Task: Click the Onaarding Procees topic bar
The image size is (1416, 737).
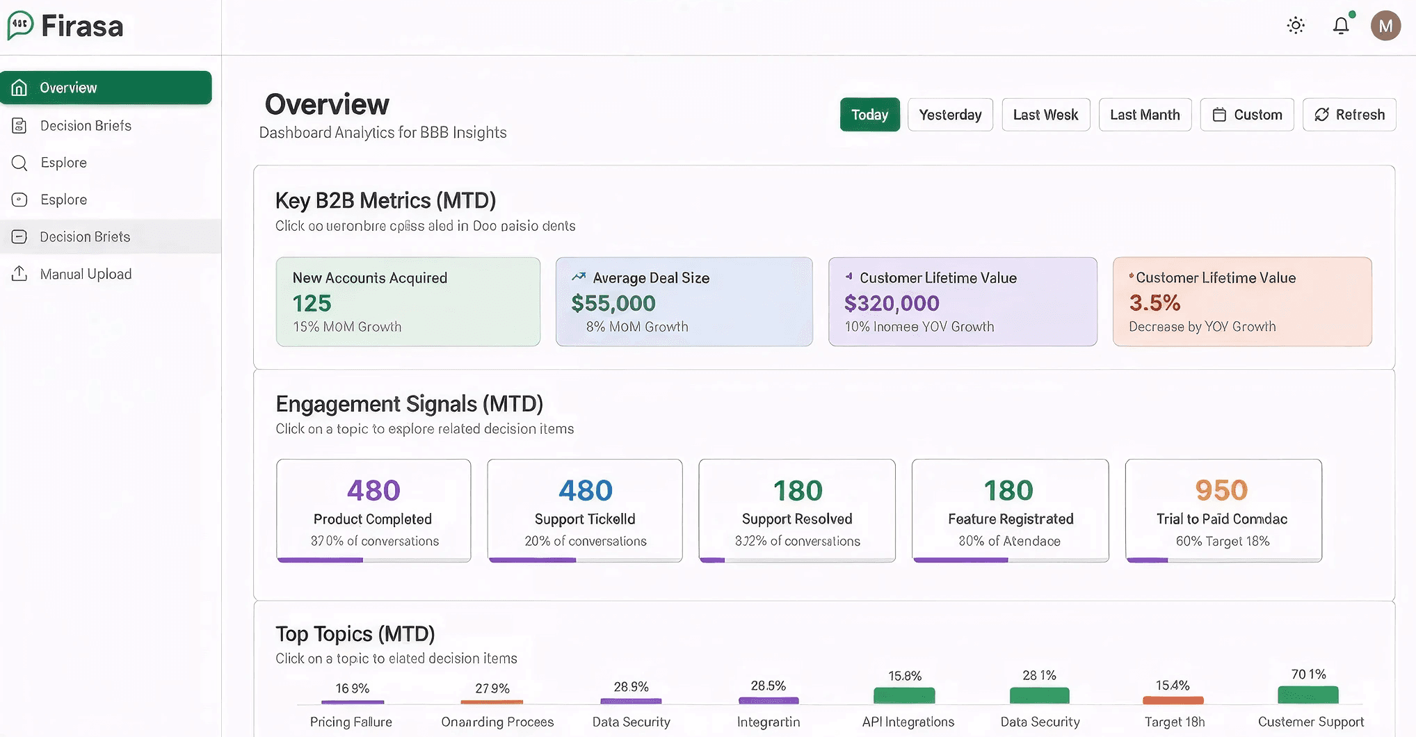Action: [x=492, y=702]
